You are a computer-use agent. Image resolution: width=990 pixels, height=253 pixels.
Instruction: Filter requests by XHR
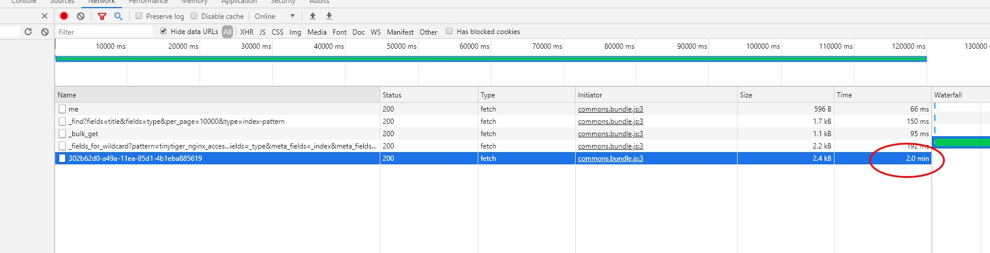coord(247,32)
